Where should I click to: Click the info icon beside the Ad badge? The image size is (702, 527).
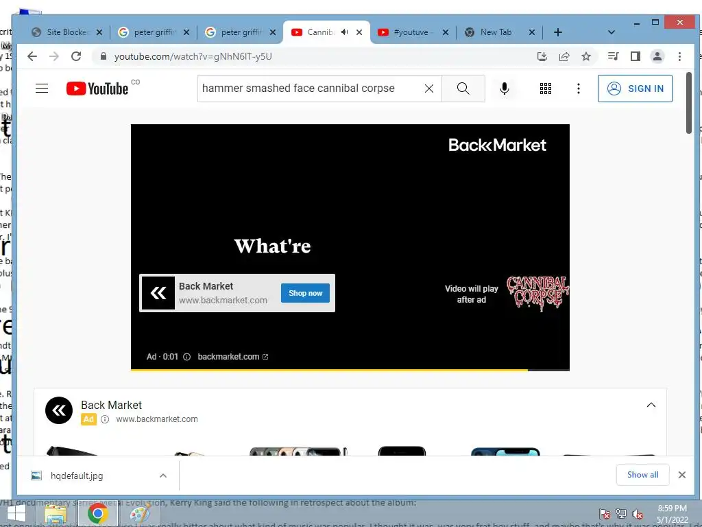coord(105,419)
